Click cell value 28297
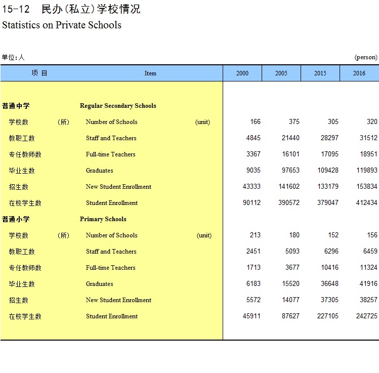The image size is (379, 373). point(329,138)
